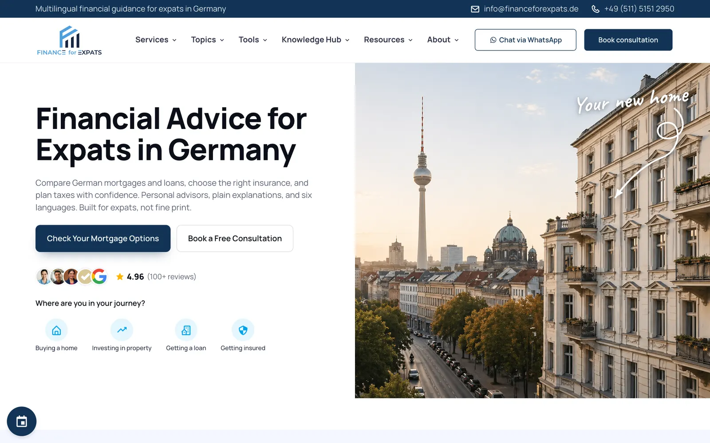The height and width of the screenshot is (443, 710).
Task: Click the third advisor avatar photo
Action: tap(71, 276)
